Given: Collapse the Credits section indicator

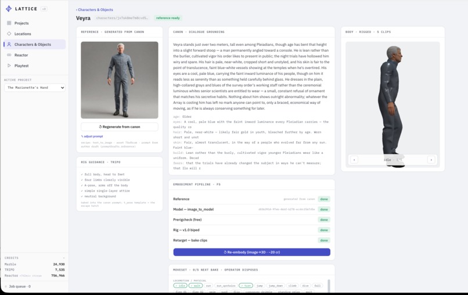Looking at the screenshot, I should [63, 258].
